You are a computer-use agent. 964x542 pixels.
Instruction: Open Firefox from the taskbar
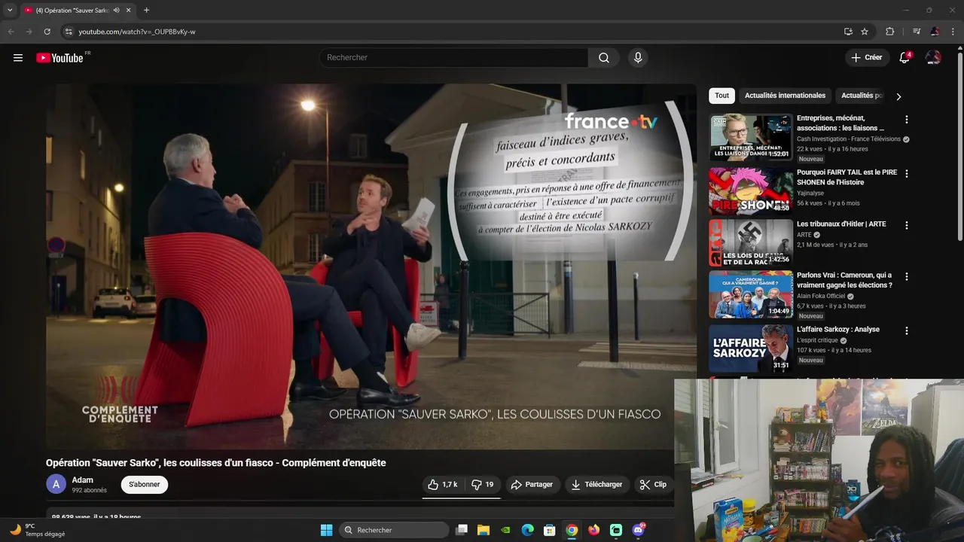594,530
